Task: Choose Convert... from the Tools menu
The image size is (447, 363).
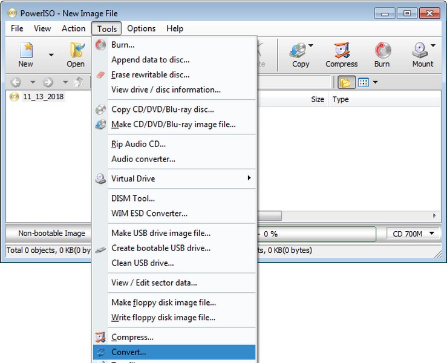Action: (x=128, y=352)
